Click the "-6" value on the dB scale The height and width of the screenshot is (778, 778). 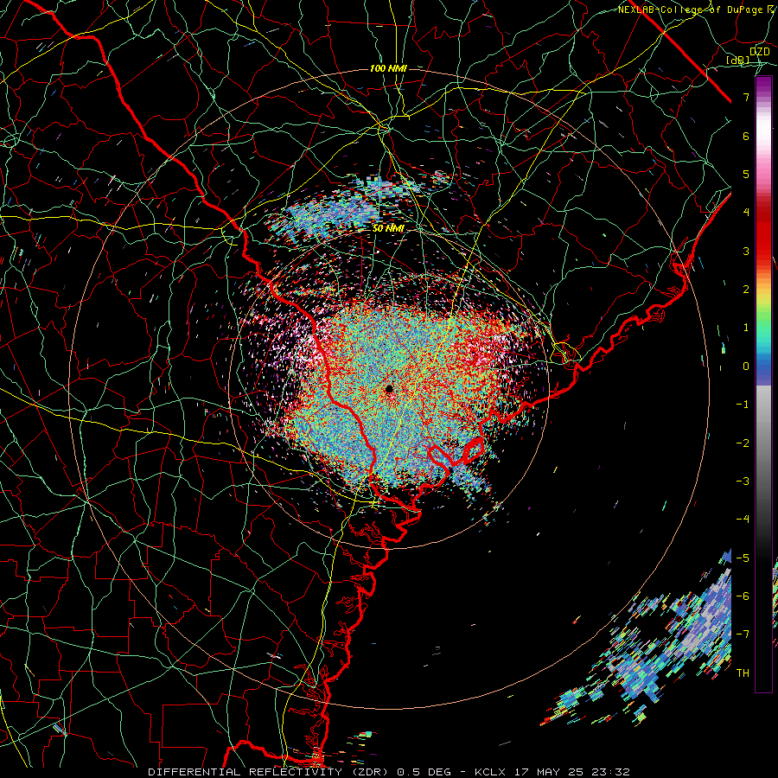coord(743,596)
